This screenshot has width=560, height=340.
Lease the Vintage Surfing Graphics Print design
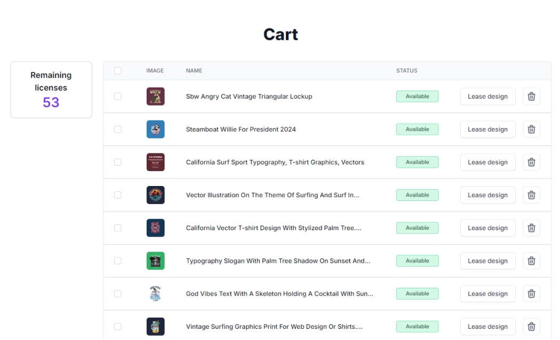click(x=487, y=327)
